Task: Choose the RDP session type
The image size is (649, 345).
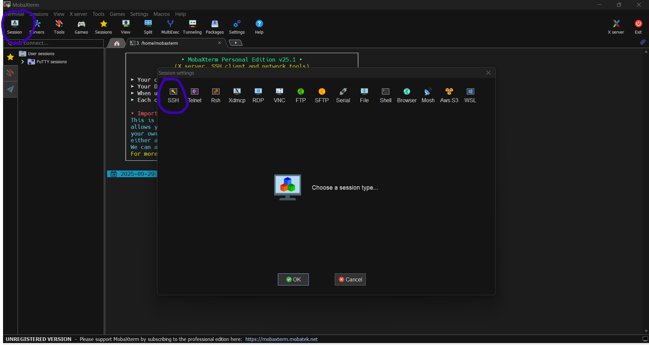Action: click(258, 95)
